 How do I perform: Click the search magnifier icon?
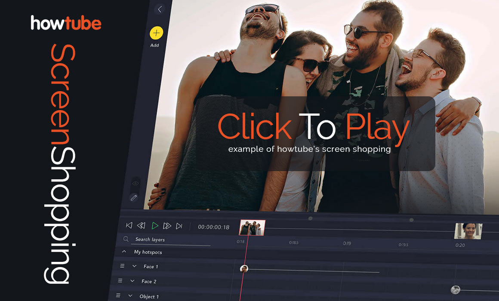126,239
